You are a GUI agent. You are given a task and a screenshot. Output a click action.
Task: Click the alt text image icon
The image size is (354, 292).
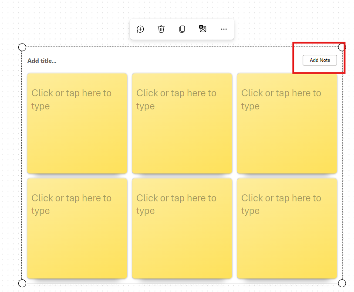[x=202, y=29]
